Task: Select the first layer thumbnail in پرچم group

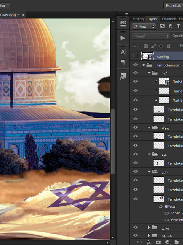Action: click(x=159, y=136)
